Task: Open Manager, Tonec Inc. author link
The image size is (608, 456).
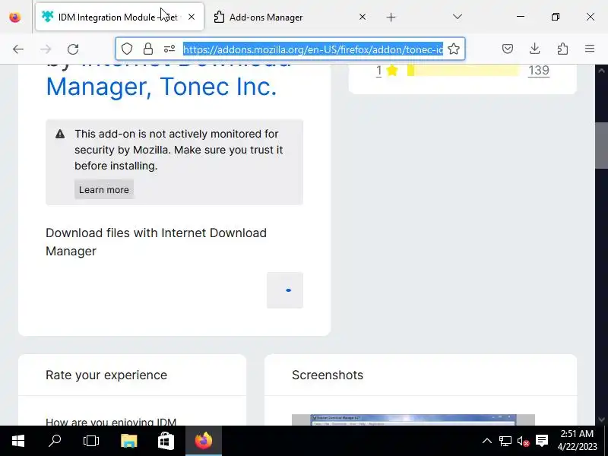Action: coord(161,86)
